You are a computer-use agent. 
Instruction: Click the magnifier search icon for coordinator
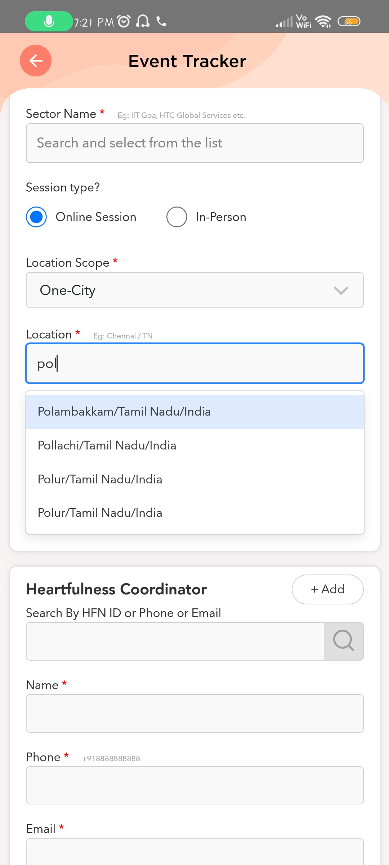(x=344, y=641)
